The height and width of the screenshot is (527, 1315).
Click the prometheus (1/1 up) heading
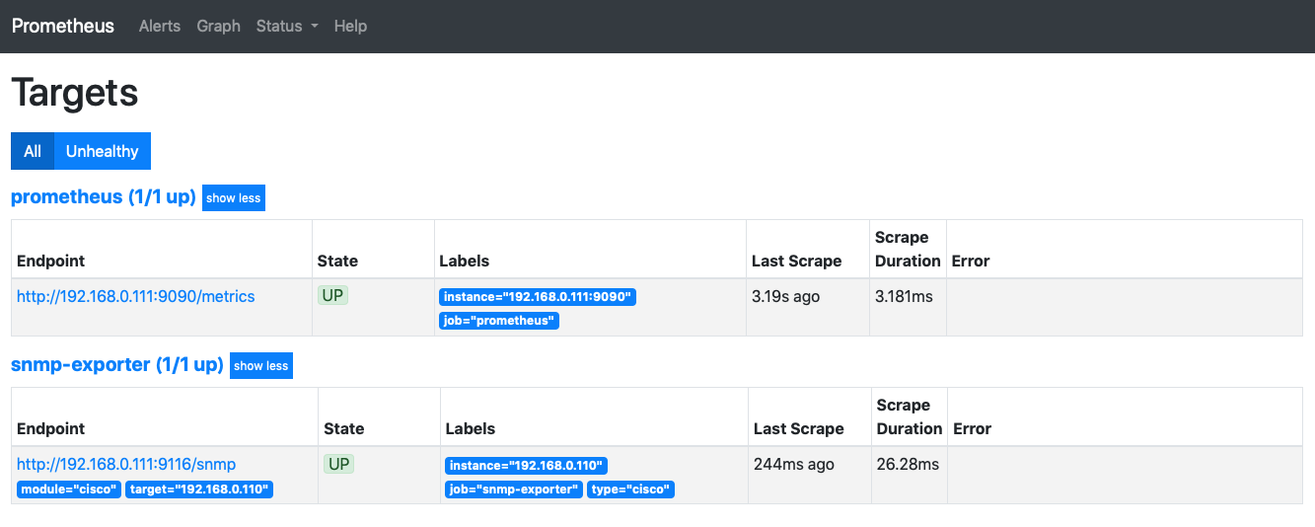click(104, 197)
